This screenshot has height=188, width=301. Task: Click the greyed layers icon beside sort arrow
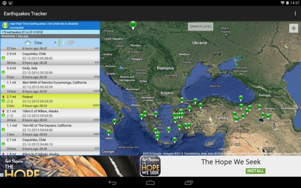point(71,43)
